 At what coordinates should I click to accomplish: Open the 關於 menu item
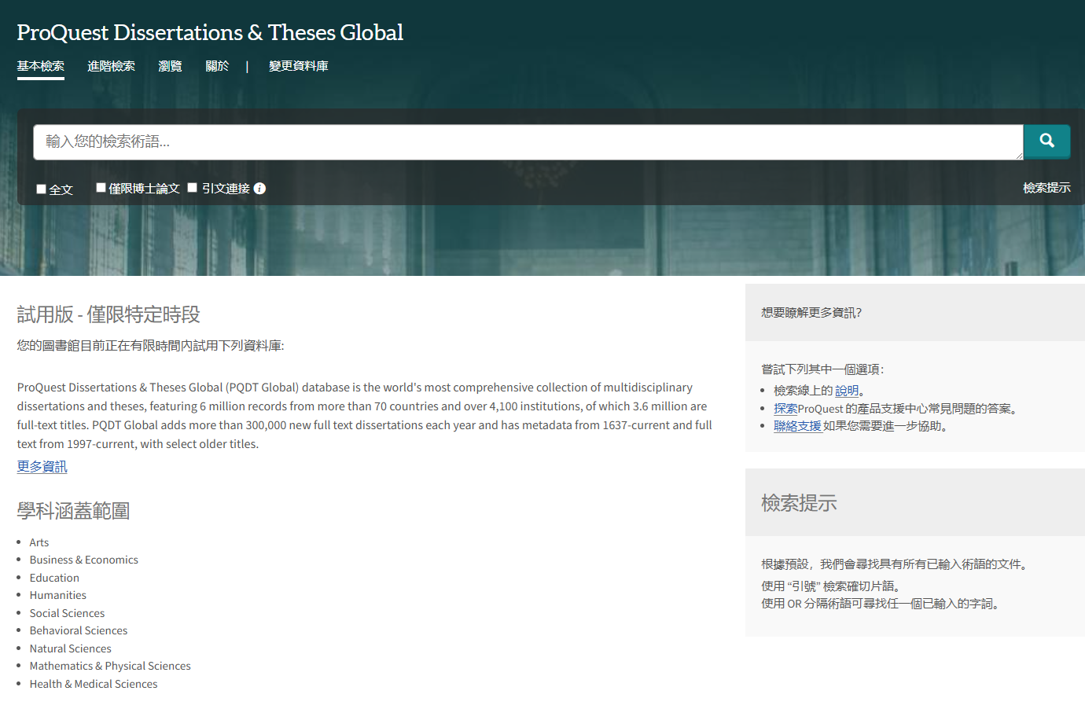(217, 66)
